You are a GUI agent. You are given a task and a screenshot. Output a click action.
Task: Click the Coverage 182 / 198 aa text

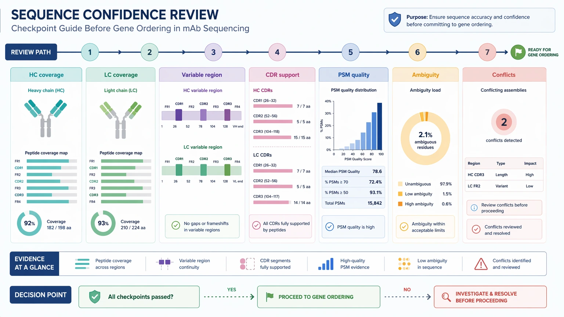coord(59,225)
